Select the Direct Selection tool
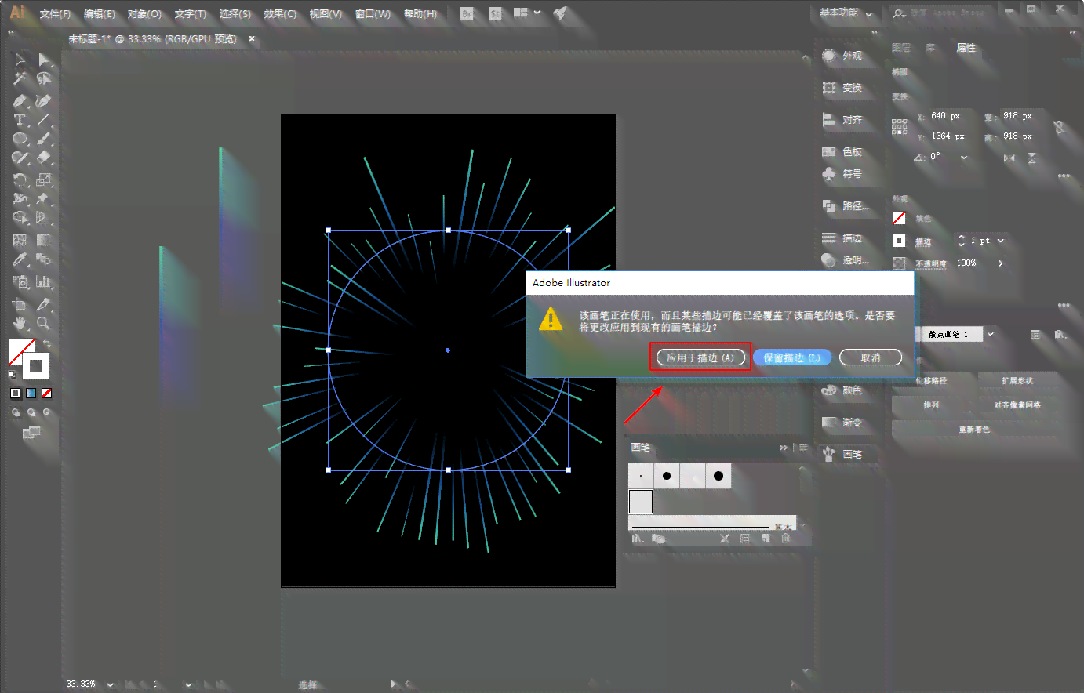 pos(45,60)
